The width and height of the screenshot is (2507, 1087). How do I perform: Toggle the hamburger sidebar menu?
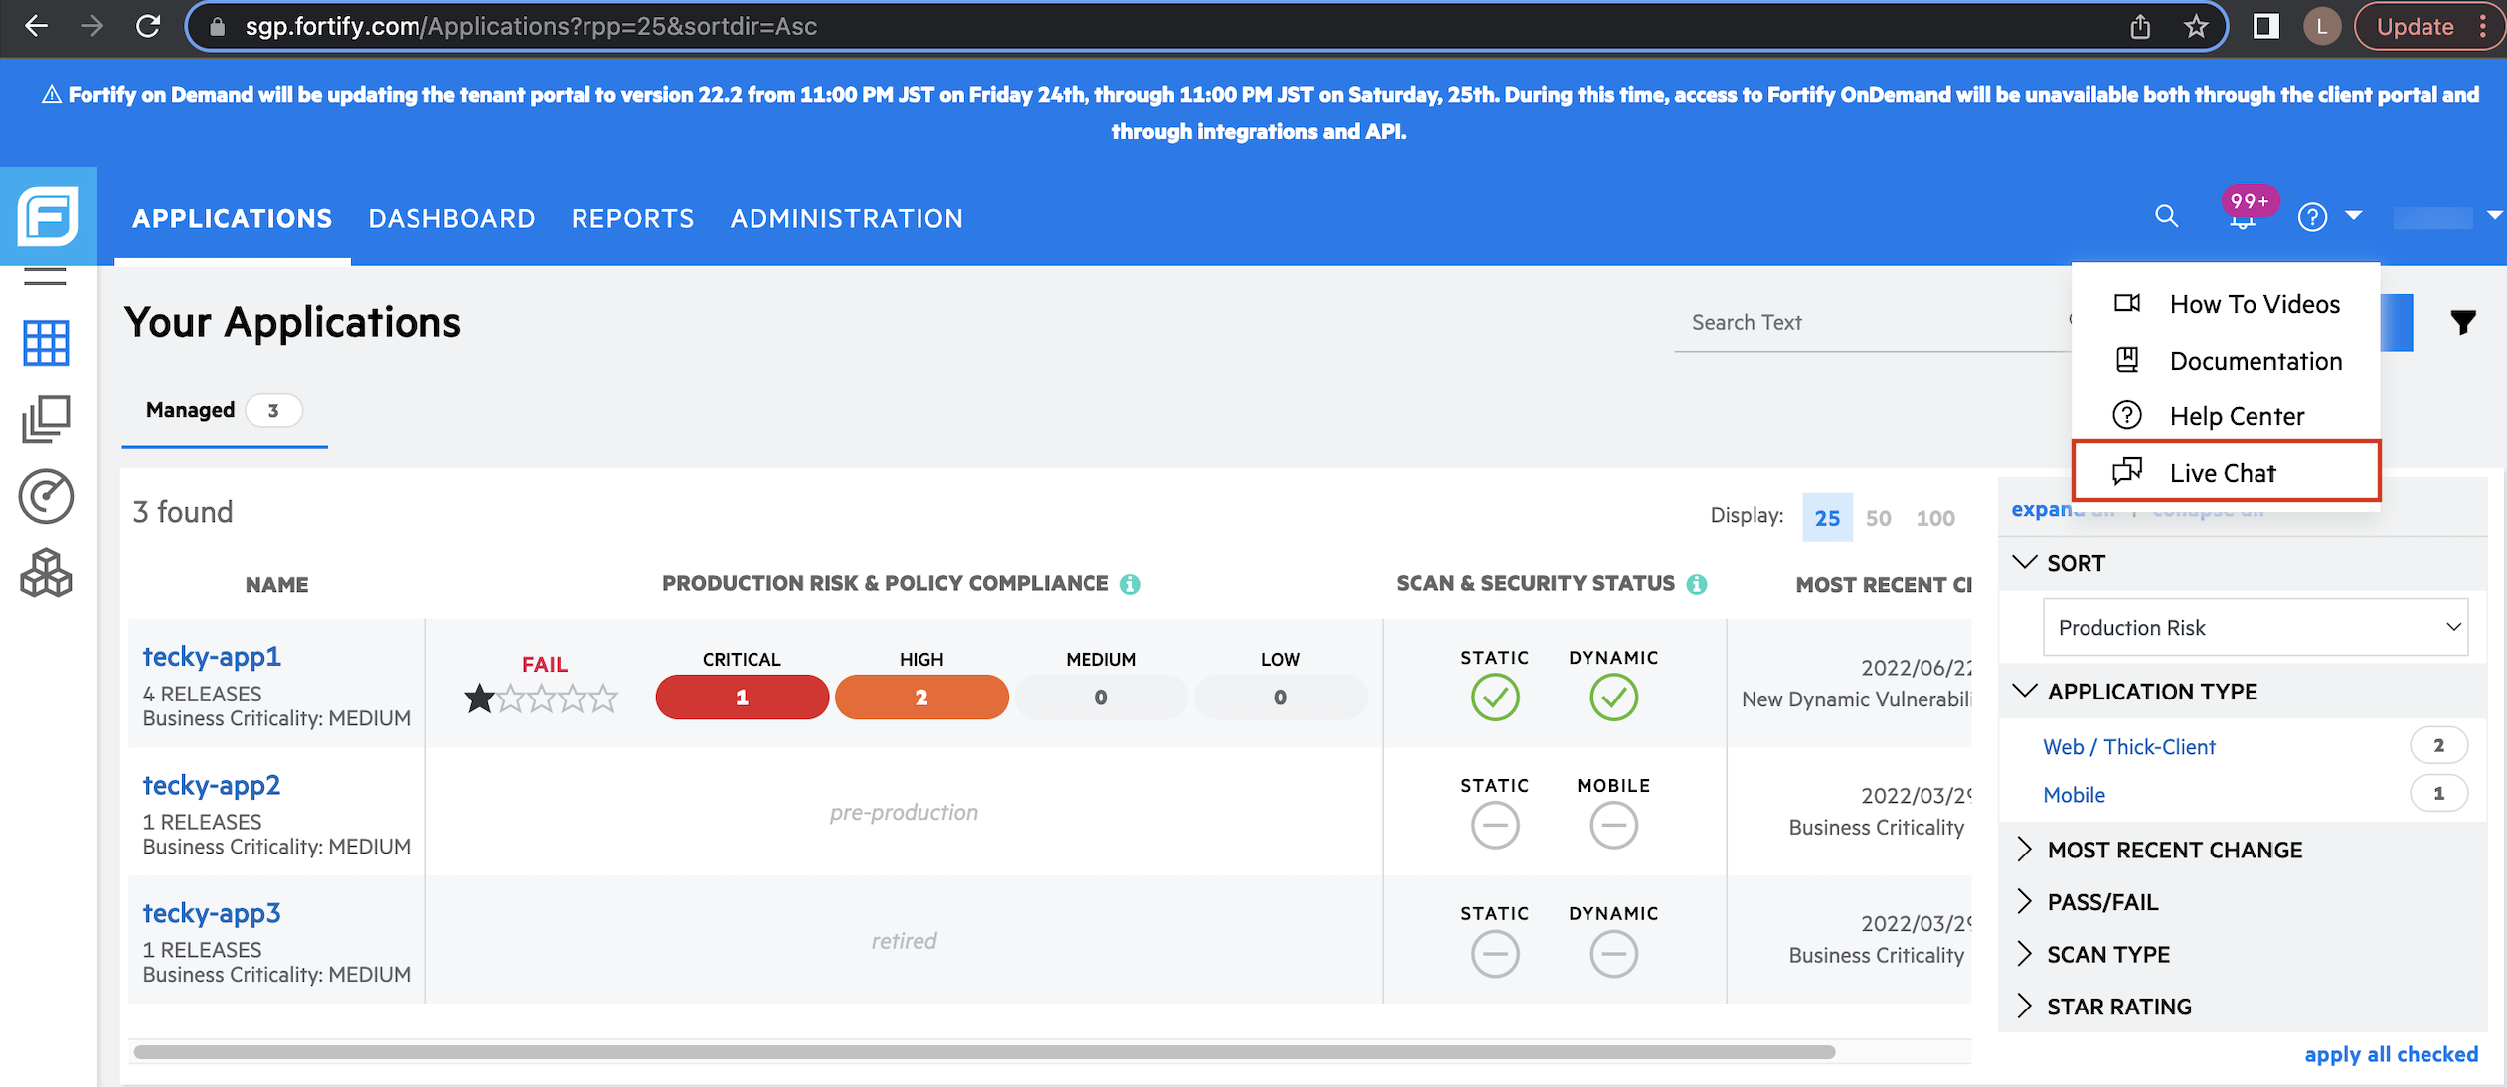click(x=46, y=277)
